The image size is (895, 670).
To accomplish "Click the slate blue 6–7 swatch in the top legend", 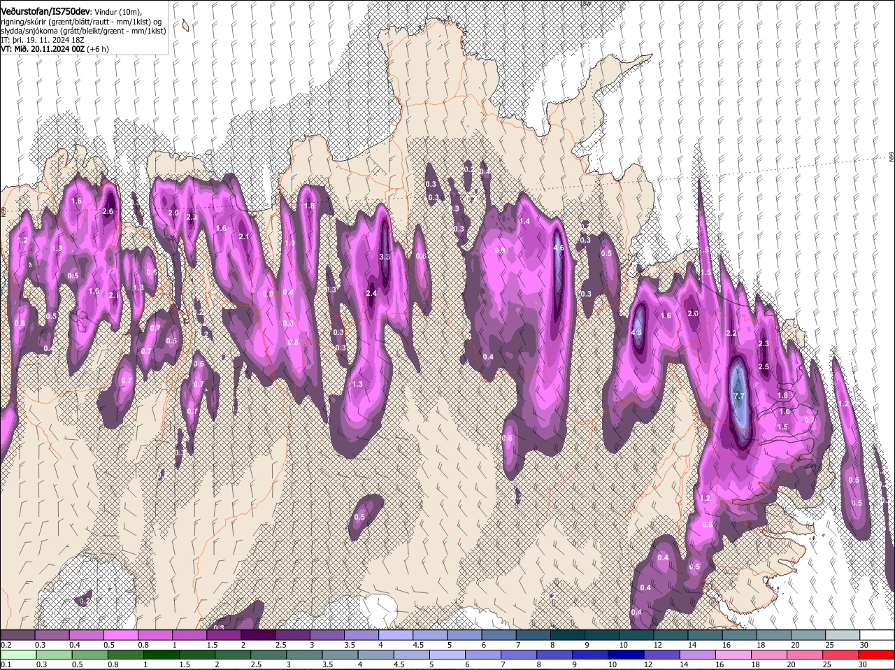I will point(500,635).
